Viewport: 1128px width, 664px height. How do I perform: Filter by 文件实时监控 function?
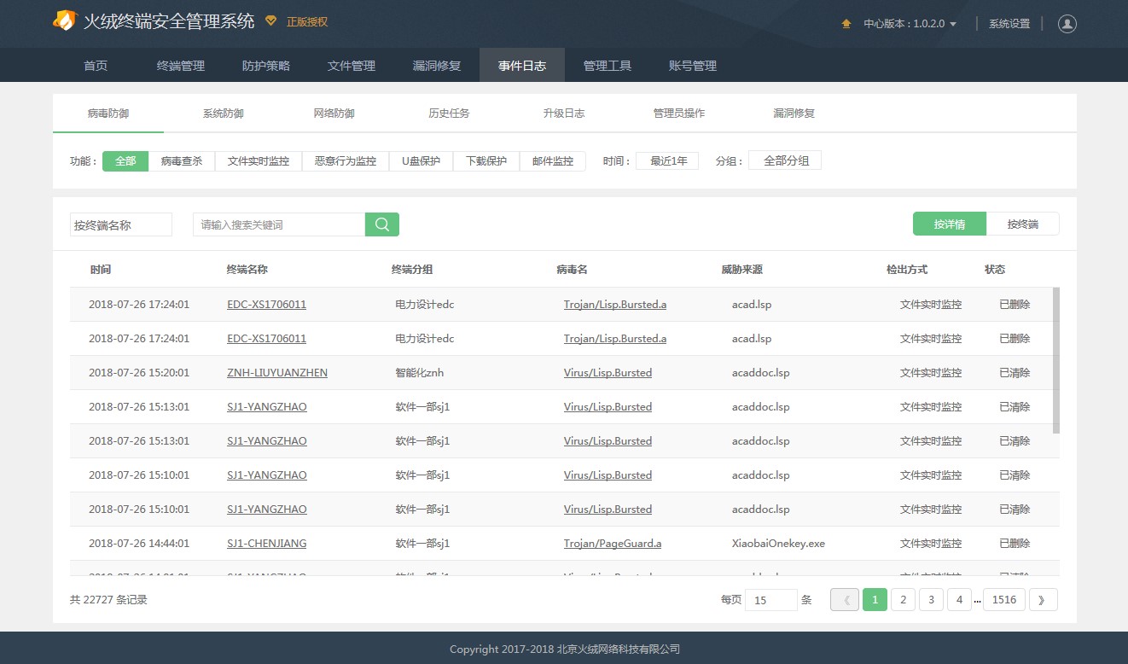coord(259,160)
